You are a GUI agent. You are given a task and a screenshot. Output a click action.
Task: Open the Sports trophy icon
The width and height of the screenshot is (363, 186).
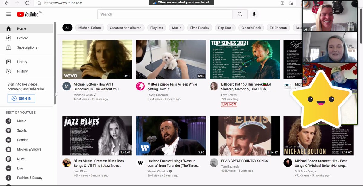click(8, 131)
